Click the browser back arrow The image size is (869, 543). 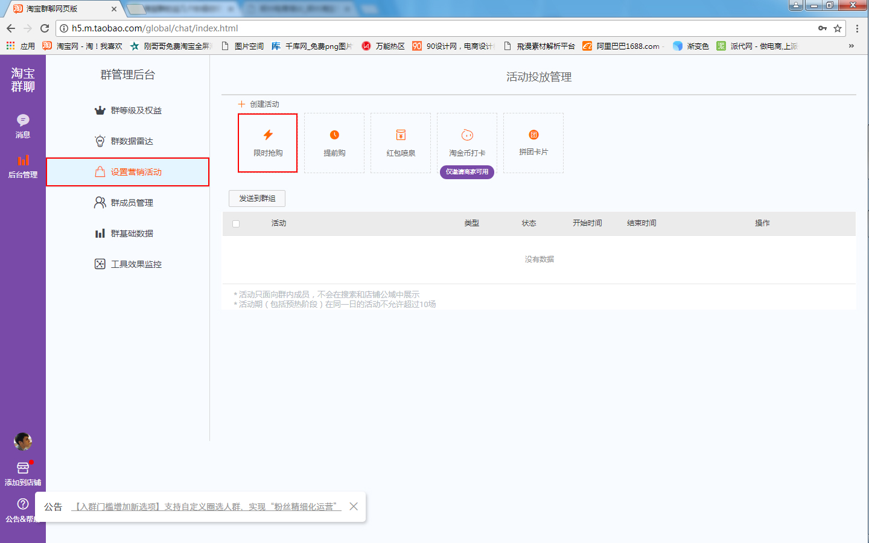(x=11, y=28)
